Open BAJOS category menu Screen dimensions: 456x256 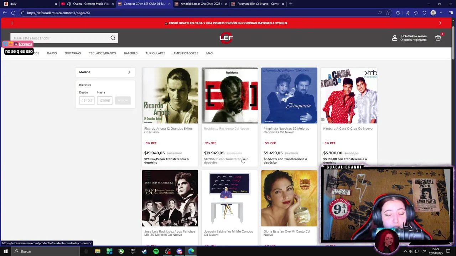tap(52, 53)
